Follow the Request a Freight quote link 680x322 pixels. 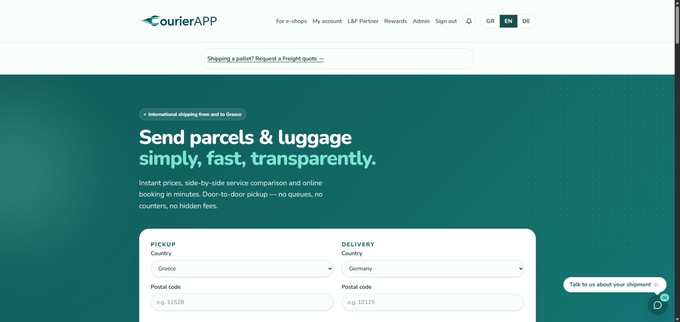pyautogui.click(x=265, y=59)
